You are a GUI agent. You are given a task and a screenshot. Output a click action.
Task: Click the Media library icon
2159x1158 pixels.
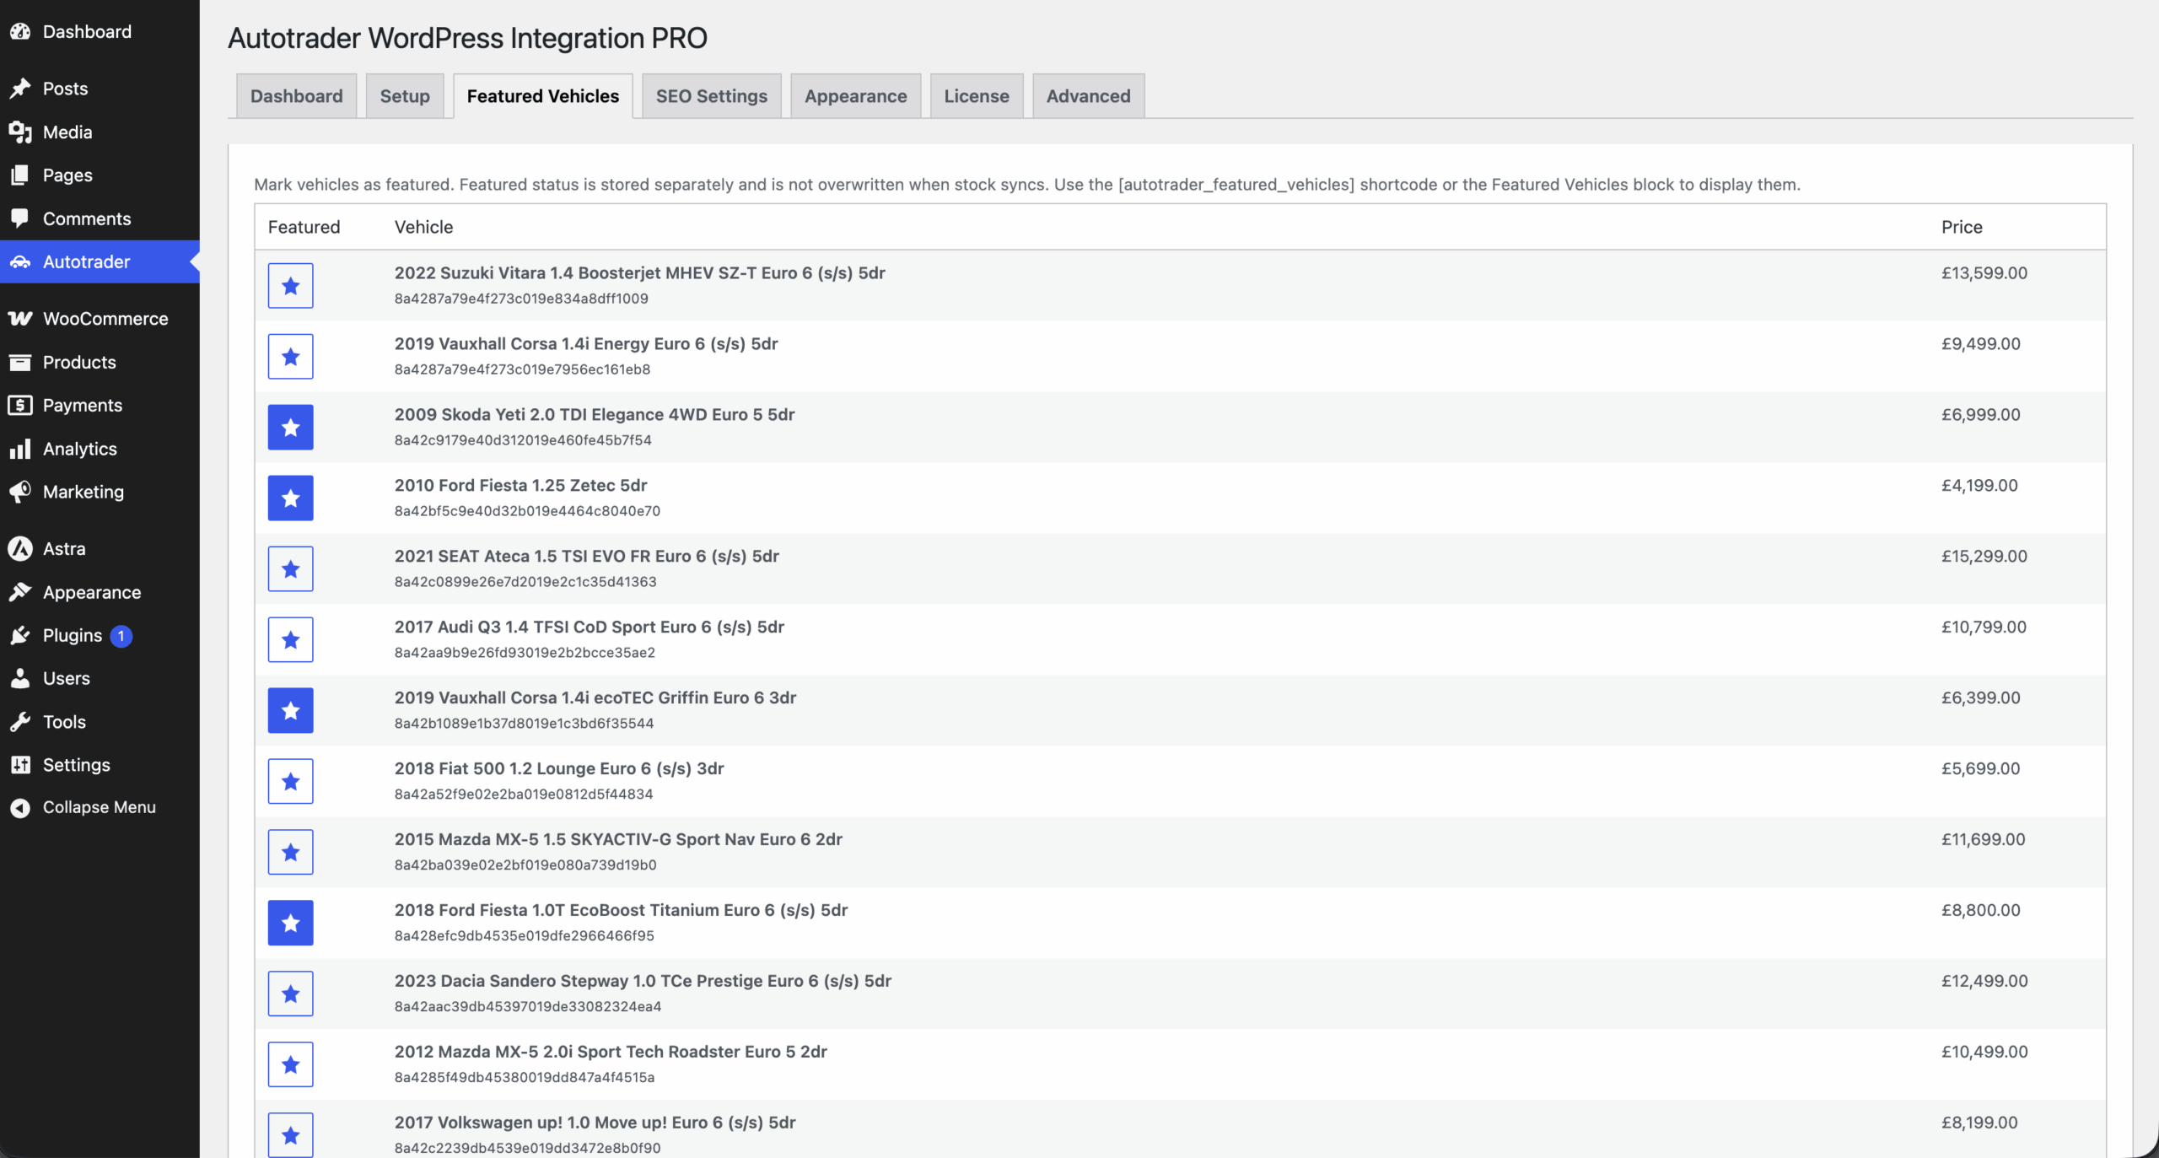20,132
